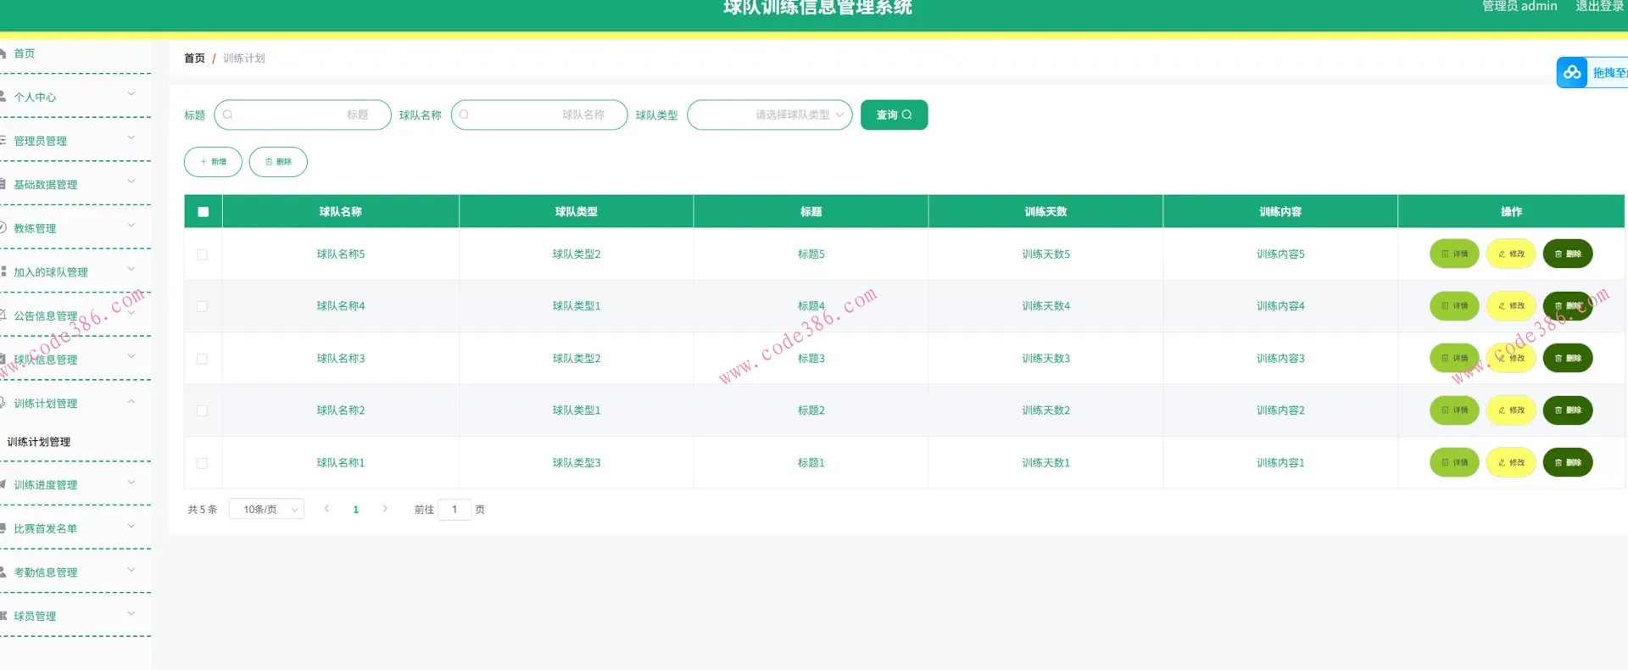Open the 公告信息管理 sidebar menu
1628x670 pixels.
click(75, 315)
